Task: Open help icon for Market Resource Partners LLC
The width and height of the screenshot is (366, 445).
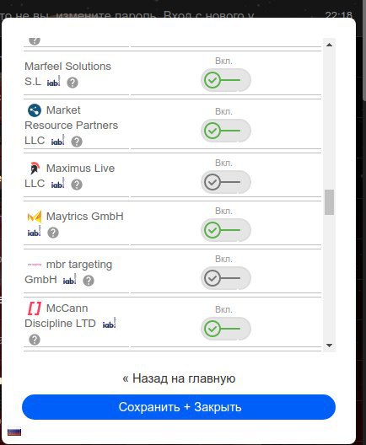Action: coord(77,142)
